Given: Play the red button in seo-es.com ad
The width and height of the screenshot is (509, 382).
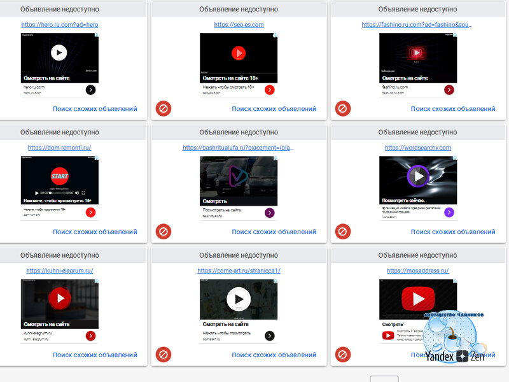Looking at the screenshot, I should [239, 53].
